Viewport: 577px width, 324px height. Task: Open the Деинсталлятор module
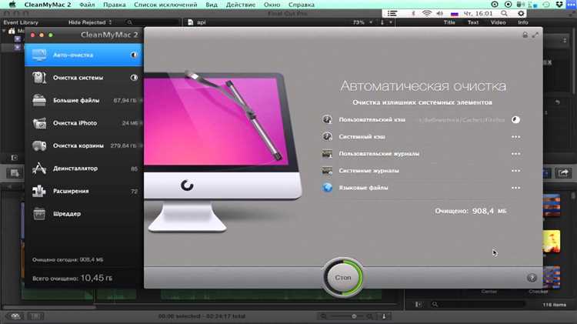pyautogui.click(x=84, y=169)
